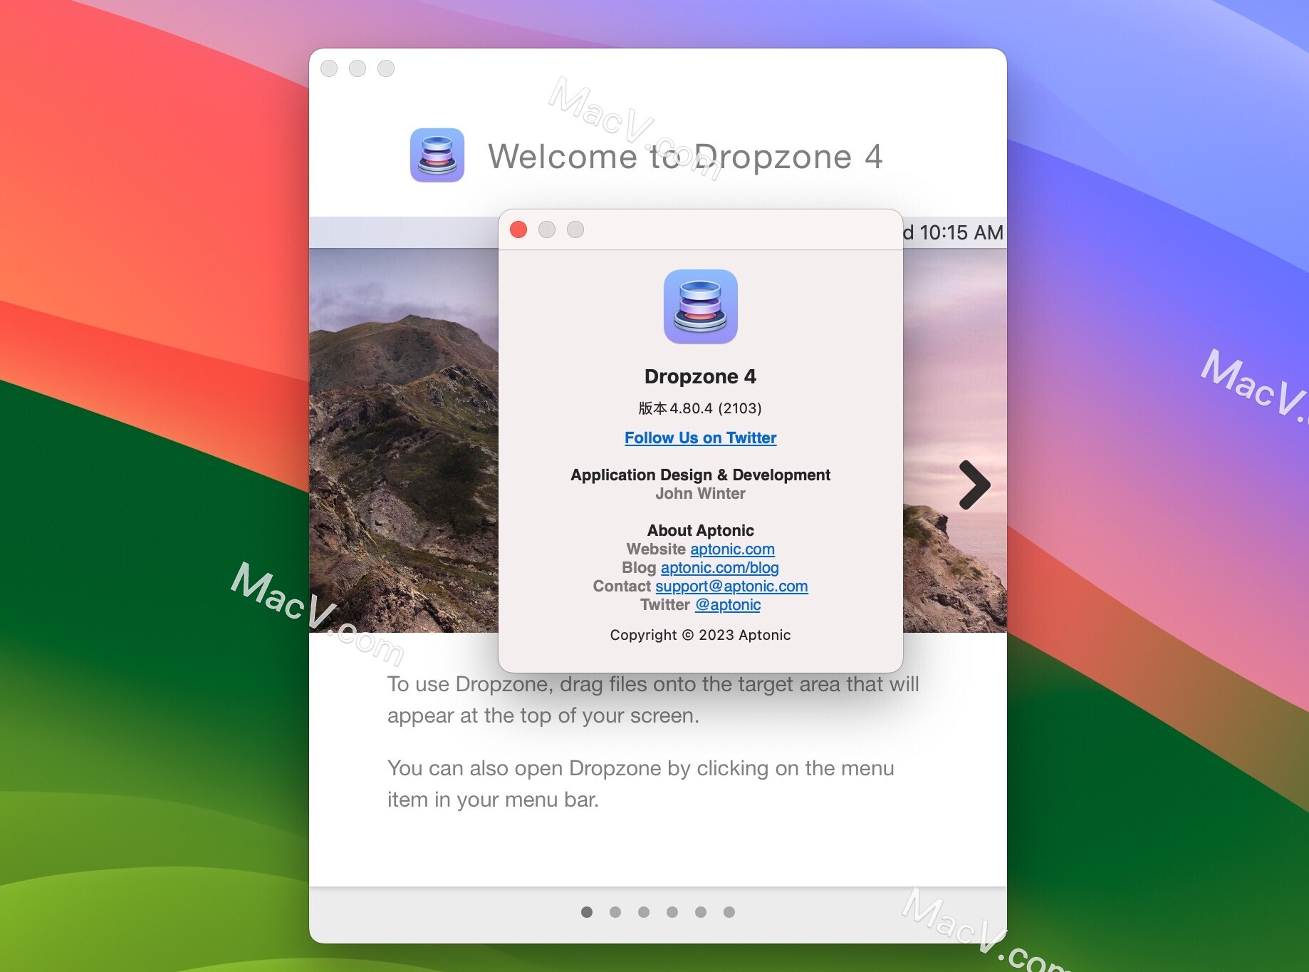
Task: Open the @aptonic Twitter handle link
Action: point(728,604)
